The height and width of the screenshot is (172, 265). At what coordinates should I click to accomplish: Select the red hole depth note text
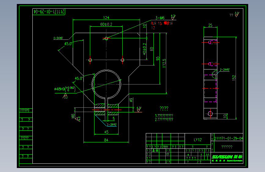(162, 25)
